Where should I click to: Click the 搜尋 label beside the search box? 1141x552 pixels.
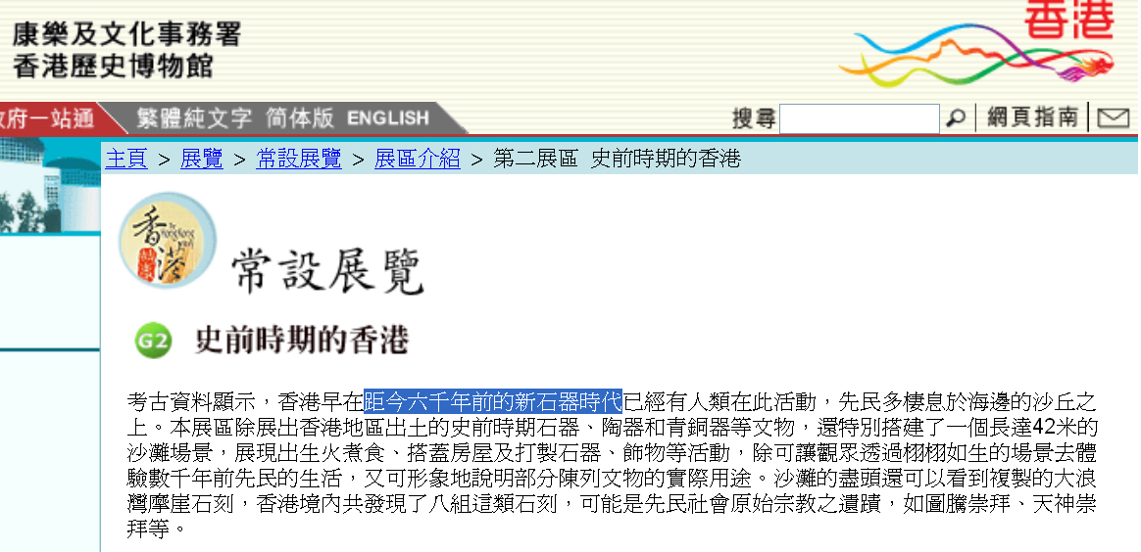(754, 118)
